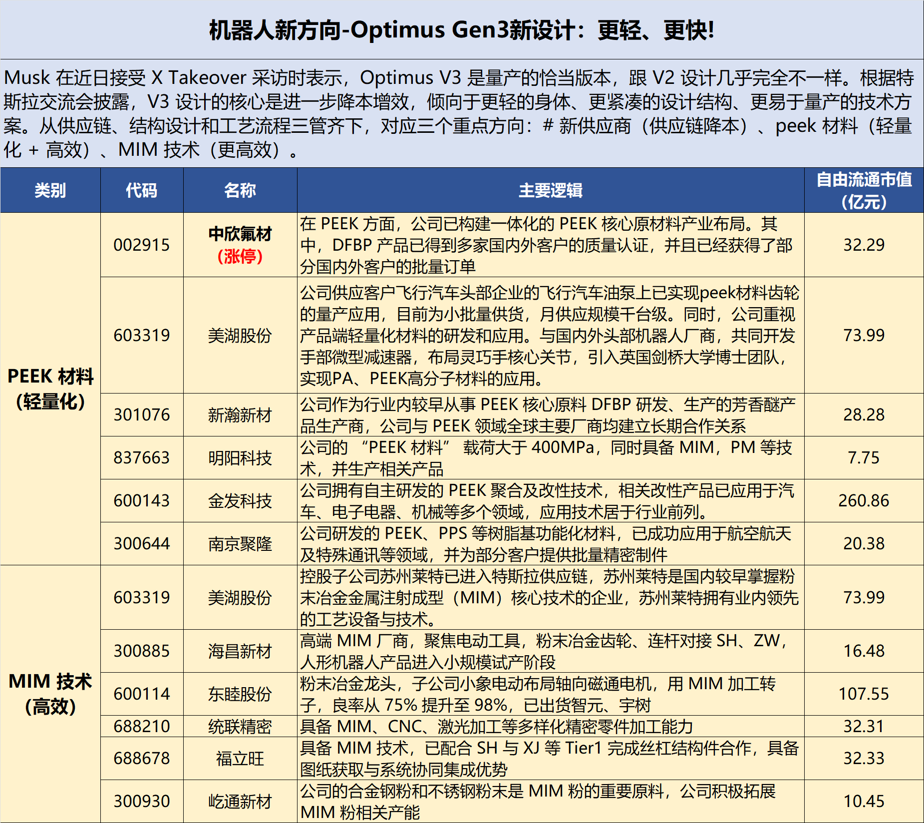Click the intro paragraph beginning 'Musk 在近日接受'
Image resolution: width=924 pixels, height=823 pixels.
[459, 113]
